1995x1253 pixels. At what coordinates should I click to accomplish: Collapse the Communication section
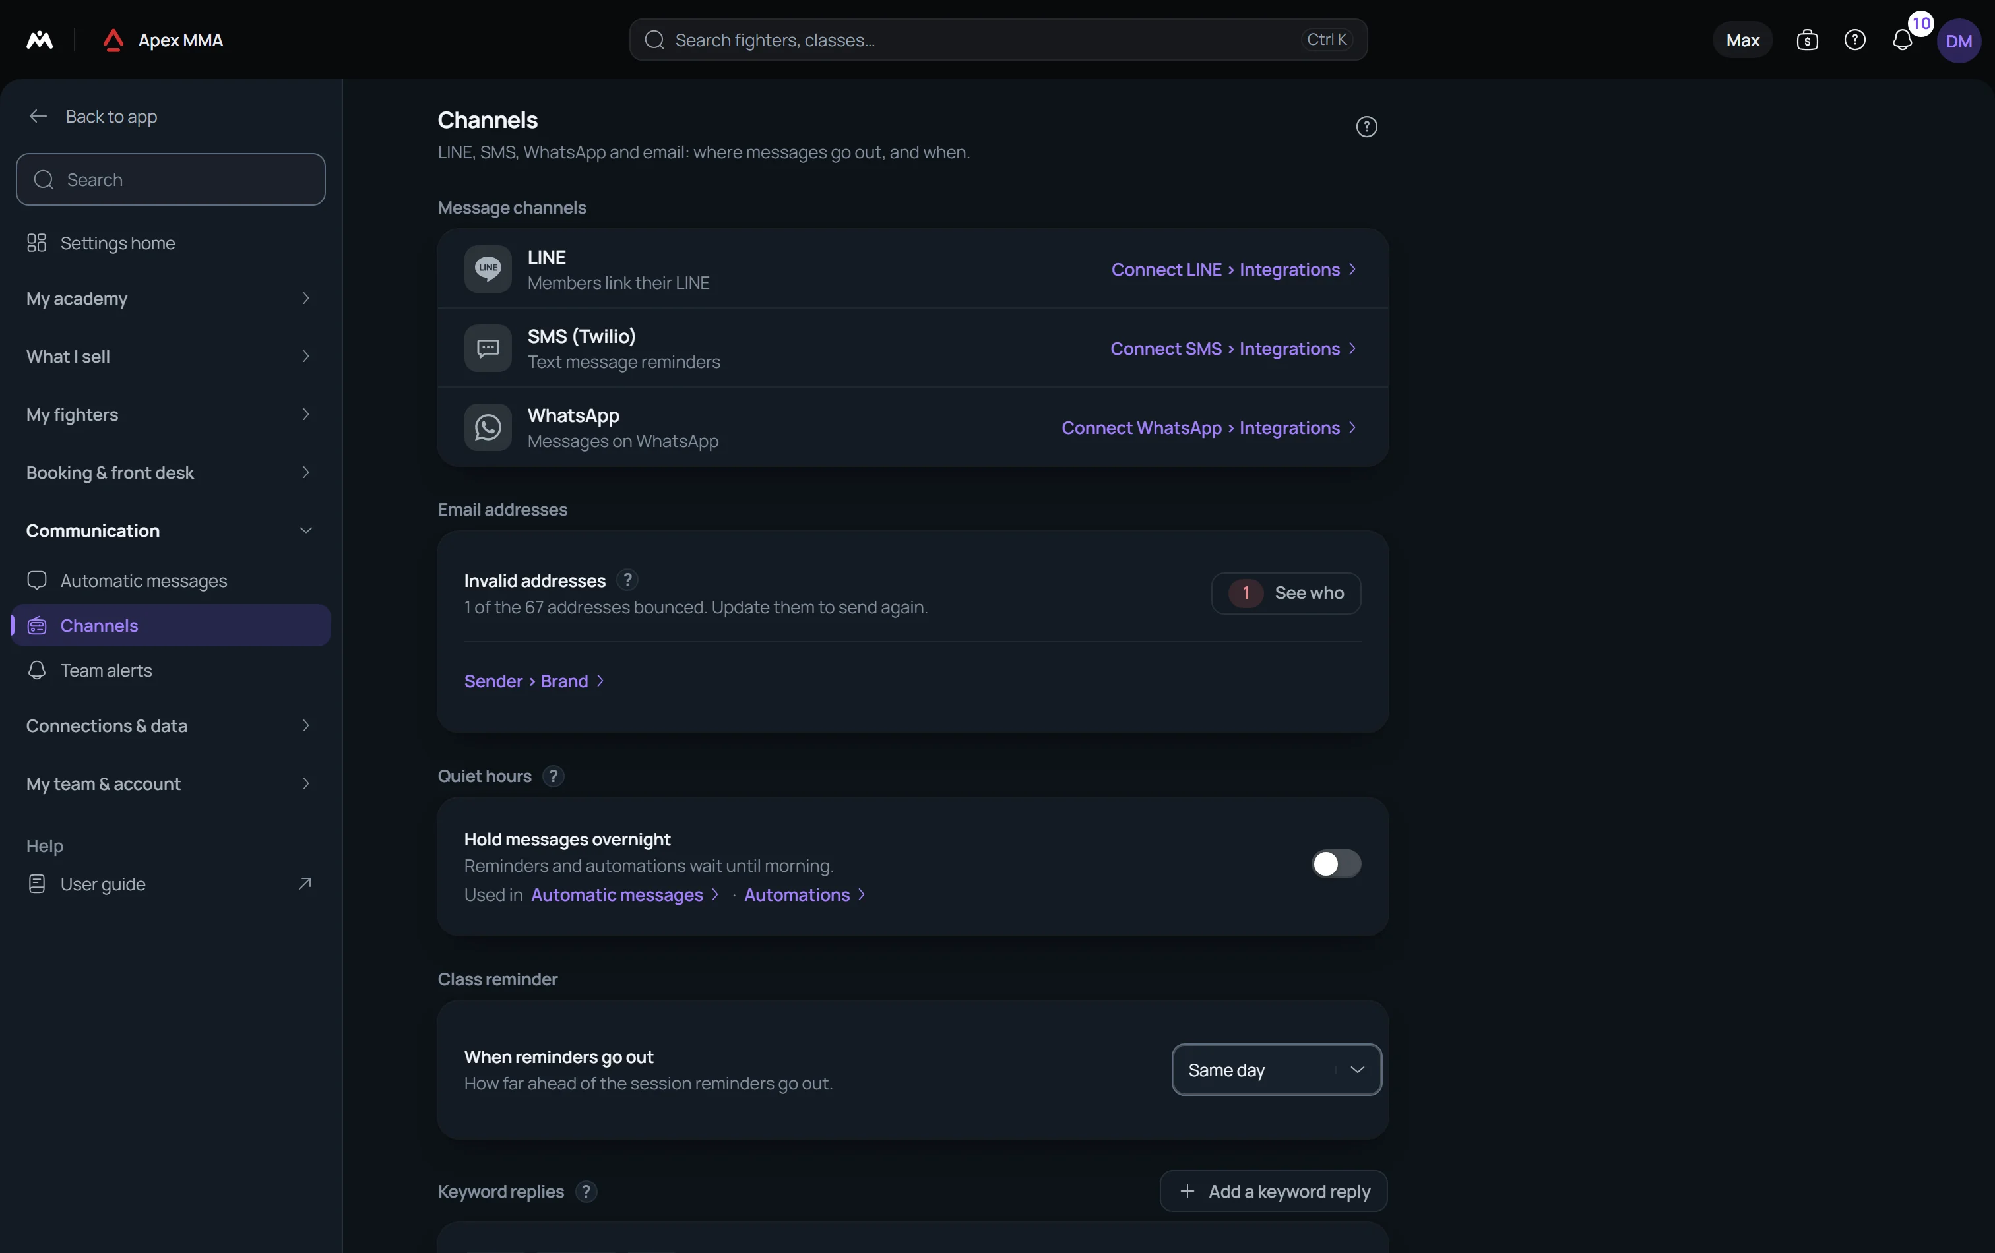coord(170,530)
